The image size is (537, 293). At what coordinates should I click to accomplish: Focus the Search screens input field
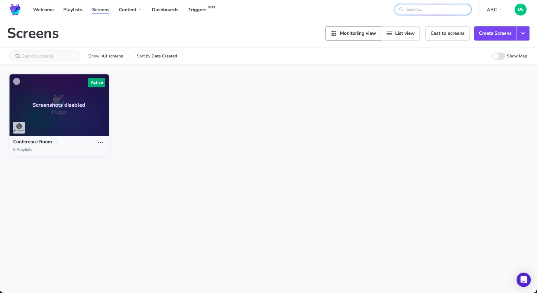(47, 56)
